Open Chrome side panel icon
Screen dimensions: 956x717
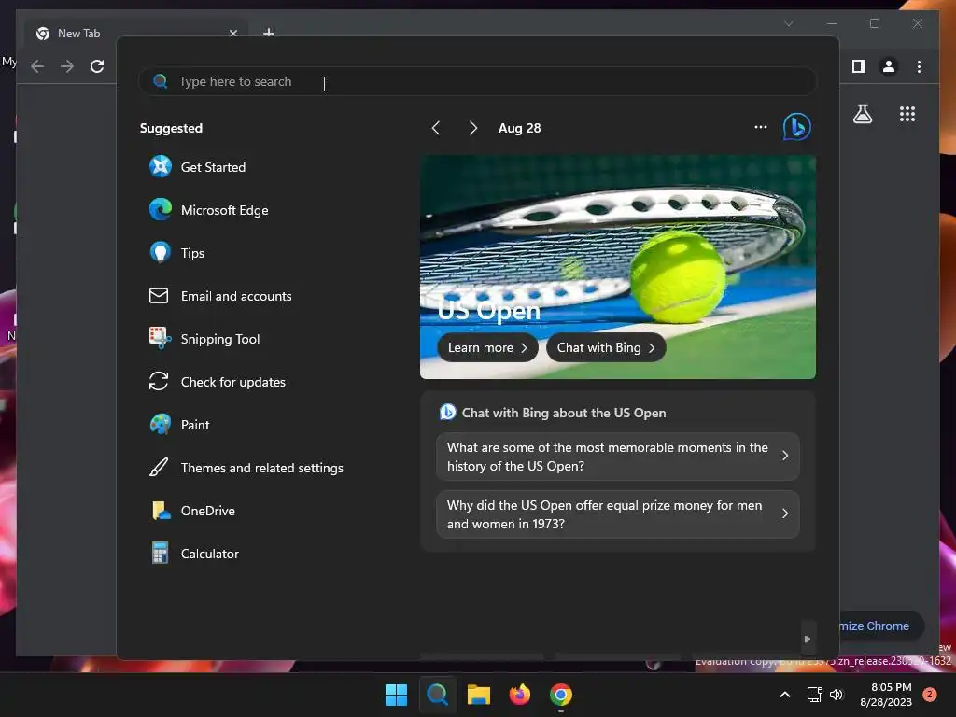859,66
